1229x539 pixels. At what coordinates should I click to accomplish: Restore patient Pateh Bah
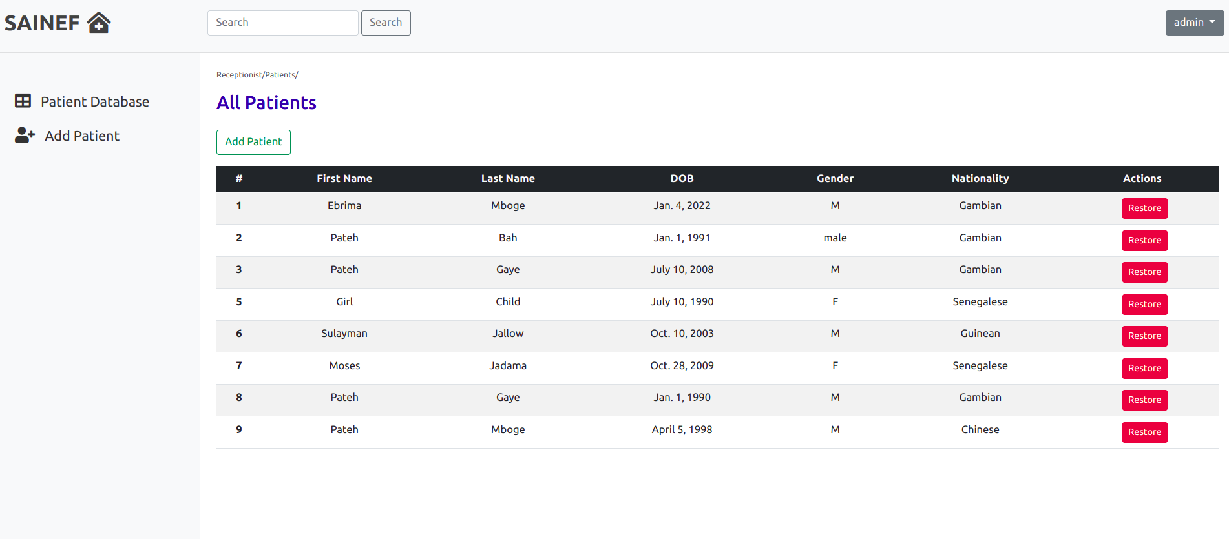click(1144, 241)
